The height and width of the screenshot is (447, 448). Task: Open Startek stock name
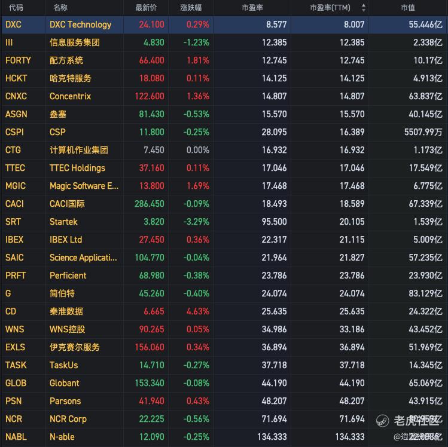63,222
